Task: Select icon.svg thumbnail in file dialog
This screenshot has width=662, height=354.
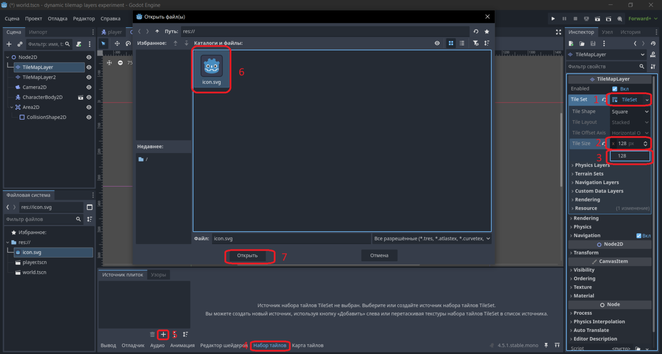Action: coord(212,69)
